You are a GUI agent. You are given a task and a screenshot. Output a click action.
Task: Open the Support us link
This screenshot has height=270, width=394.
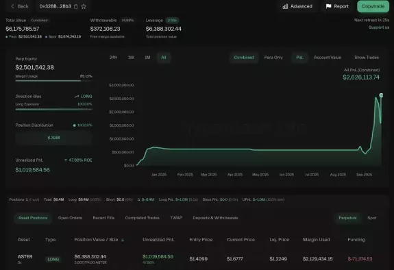pos(379,27)
